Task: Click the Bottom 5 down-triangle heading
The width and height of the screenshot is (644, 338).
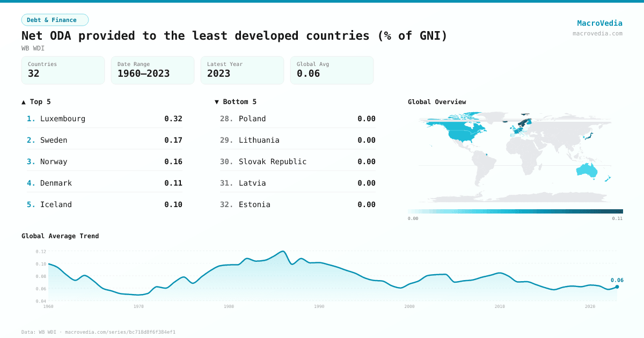Action: coord(235,102)
